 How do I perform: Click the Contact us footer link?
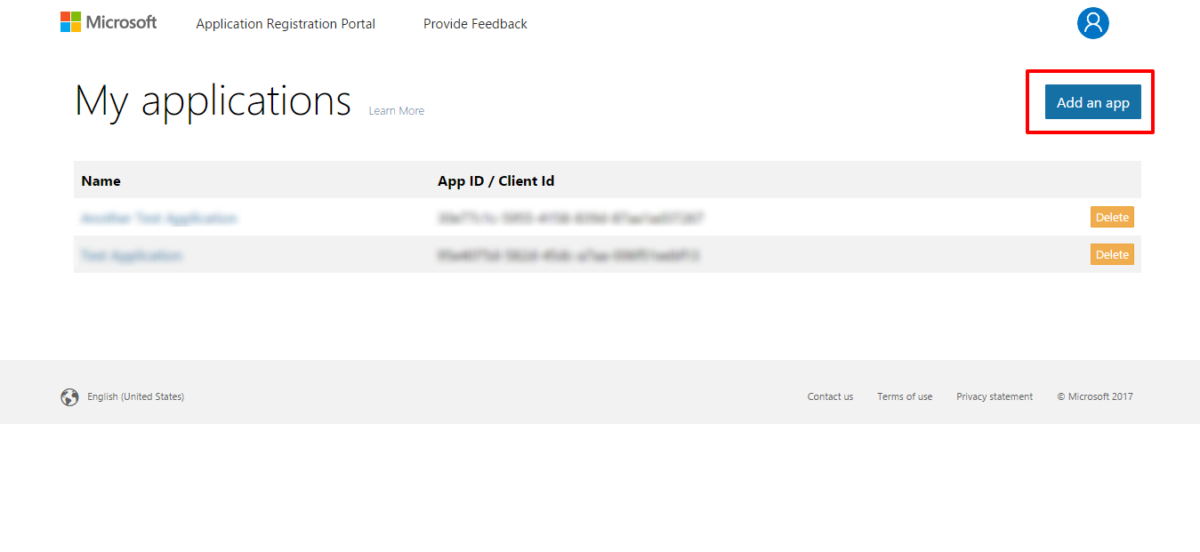(x=830, y=396)
